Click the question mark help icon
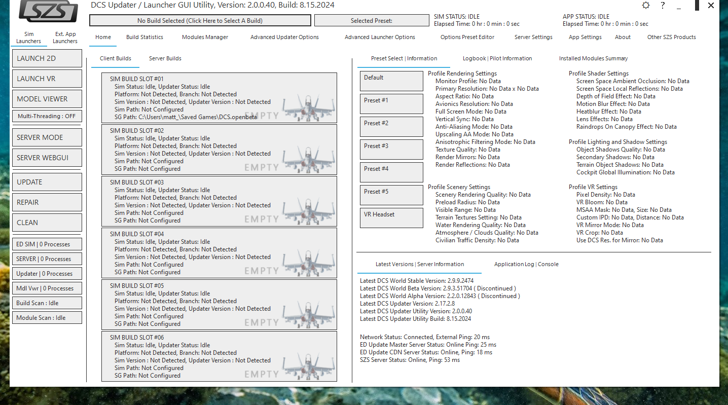Screen dimensions: 728x405 click(x=663, y=5)
